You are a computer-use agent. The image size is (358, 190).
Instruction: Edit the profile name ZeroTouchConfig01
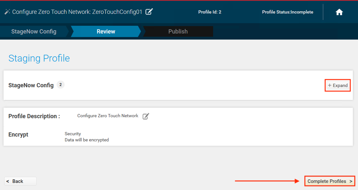(149, 12)
